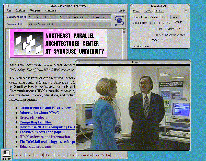Click the Forward button in Mosaic
206x161 pixels.
pyautogui.click(x=19, y=155)
